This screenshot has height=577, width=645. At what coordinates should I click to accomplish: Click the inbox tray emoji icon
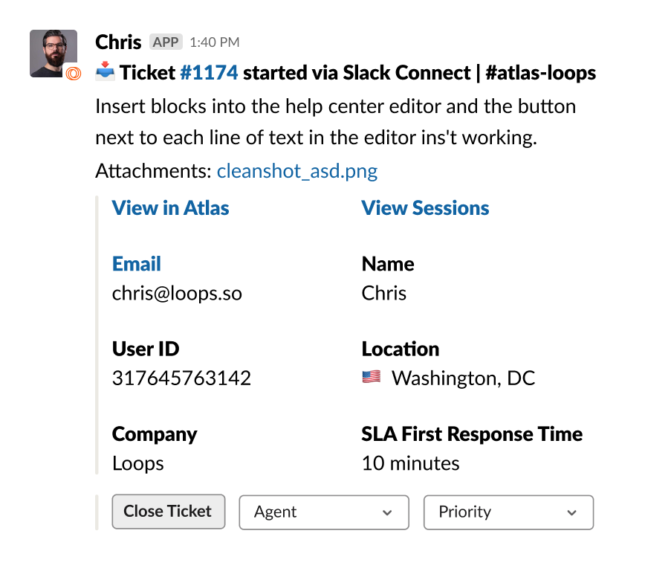[105, 73]
